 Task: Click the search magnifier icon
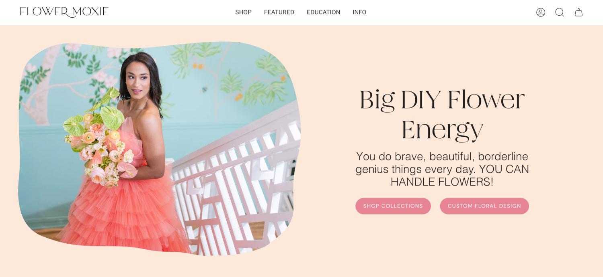(560, 12)
